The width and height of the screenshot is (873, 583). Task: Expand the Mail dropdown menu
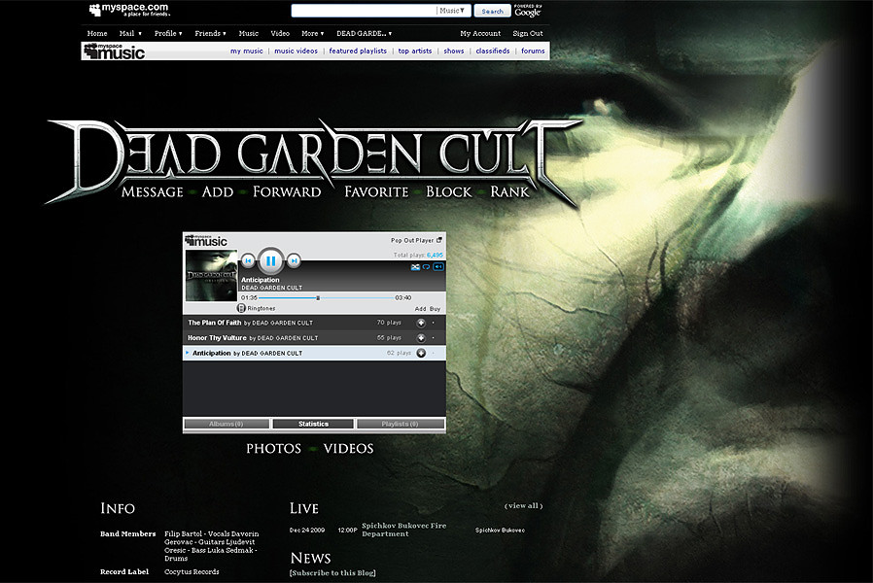(x=130, y=33)
